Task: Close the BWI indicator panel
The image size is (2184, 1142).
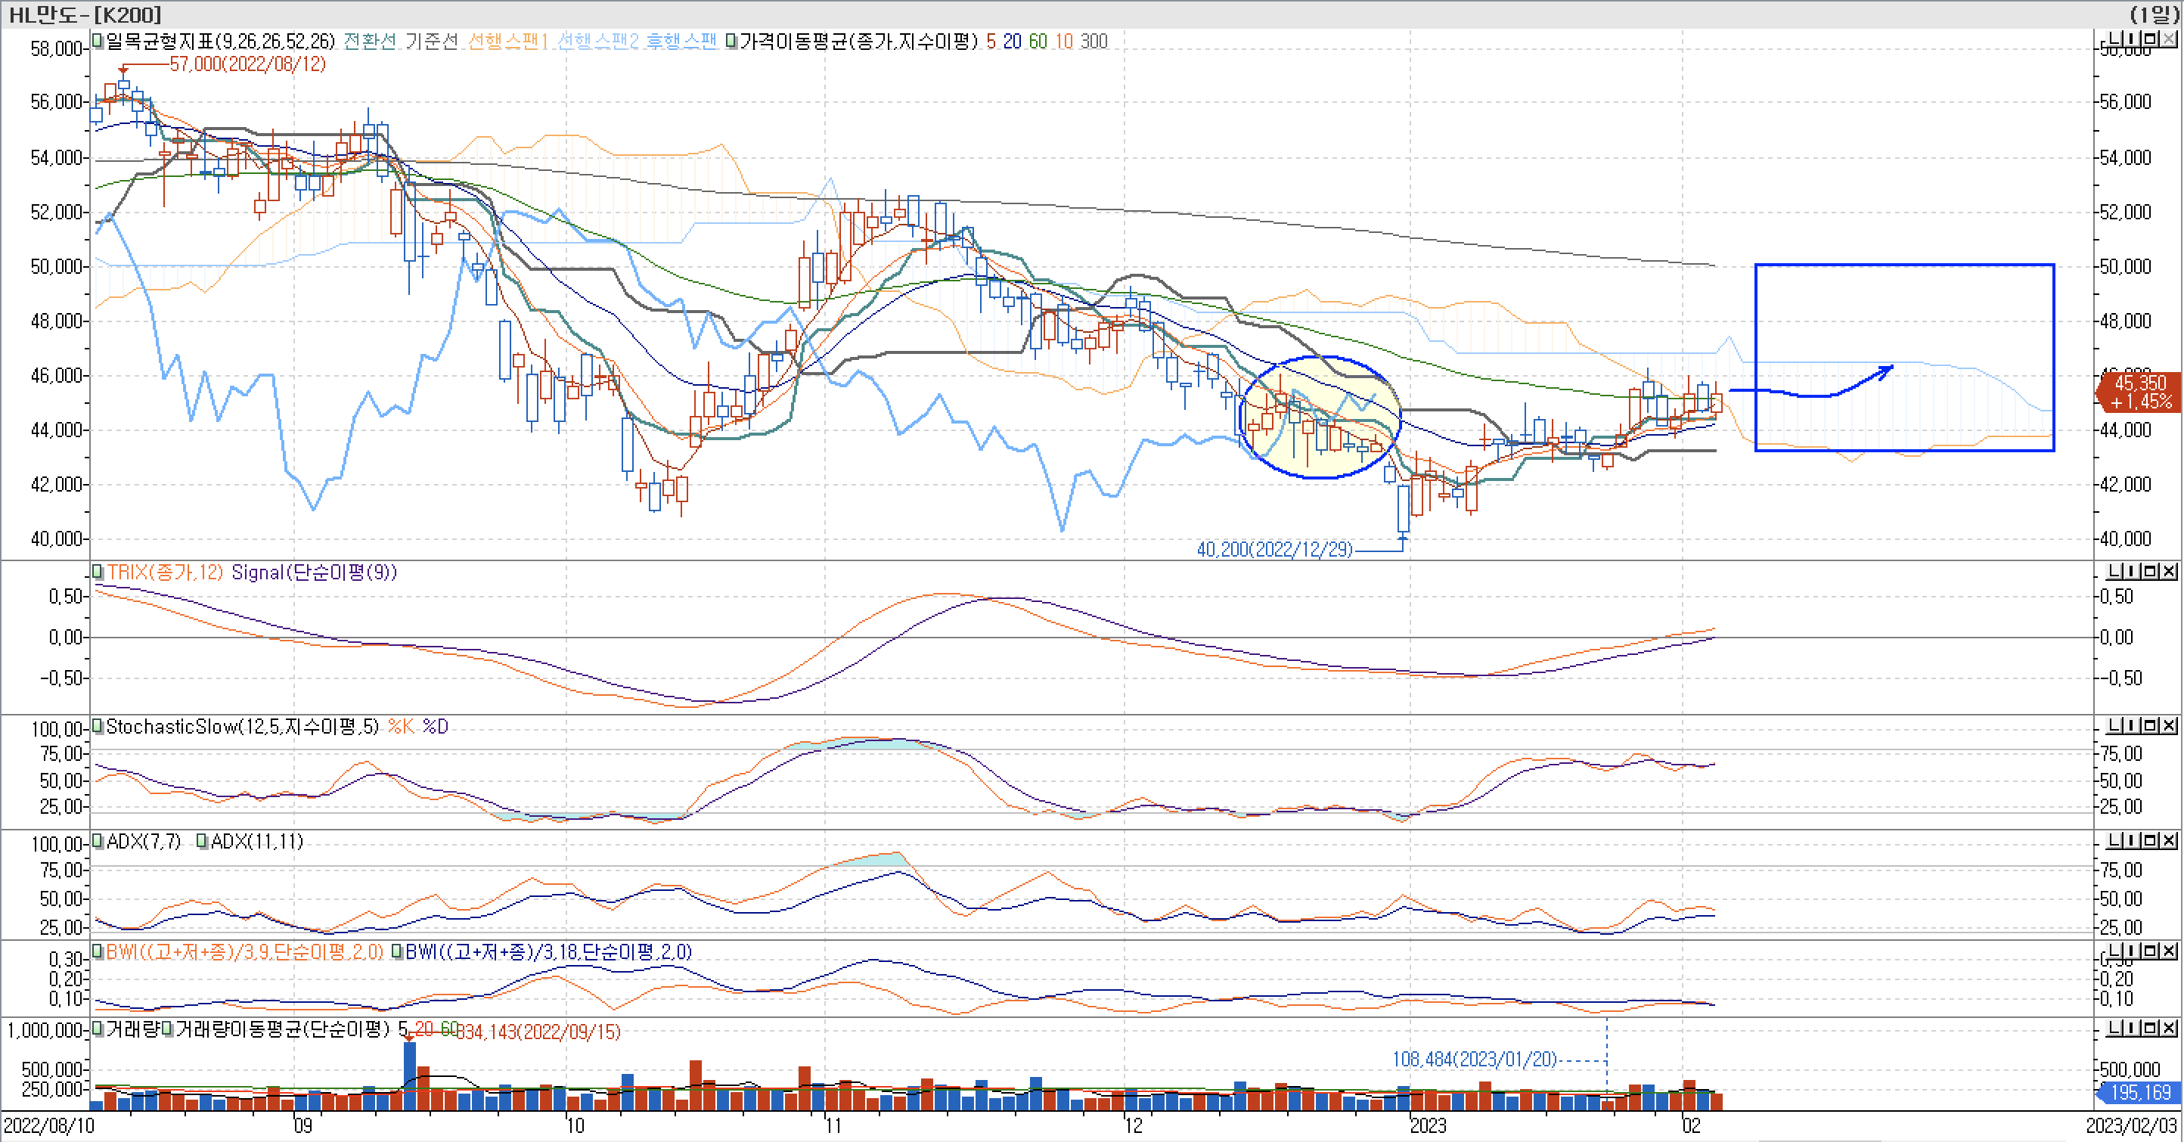Action: tap(2169, 951)
